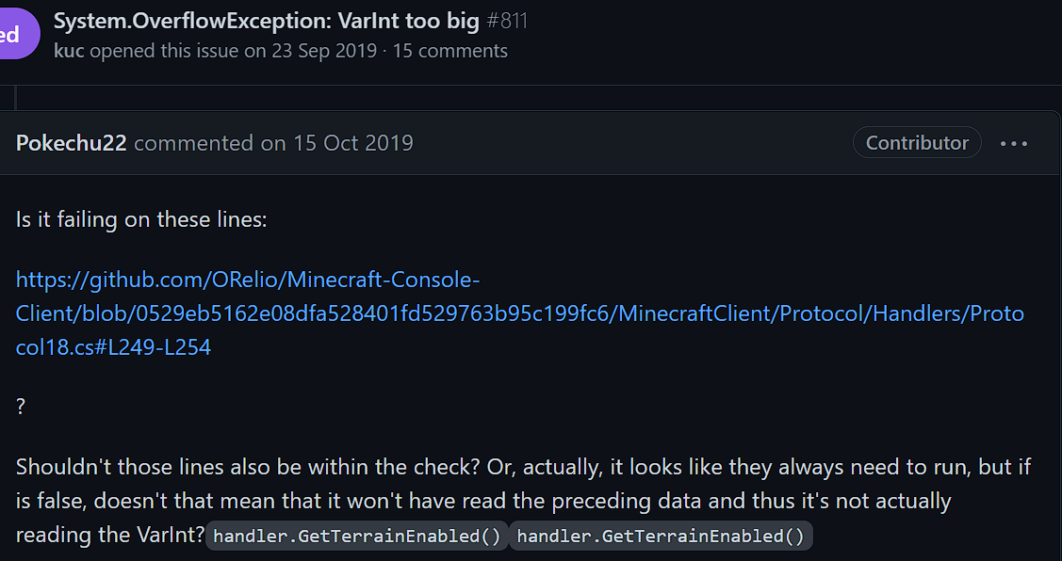Select the first handler.GetTerrainEnabled() code snippet

357,536
